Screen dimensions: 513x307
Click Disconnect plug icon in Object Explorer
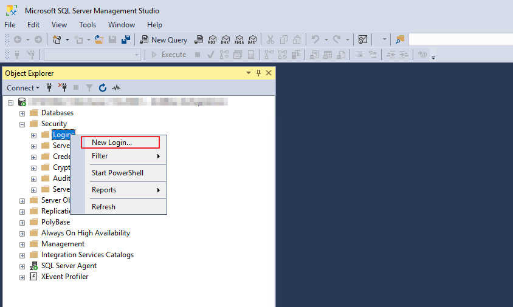point(63,87)
